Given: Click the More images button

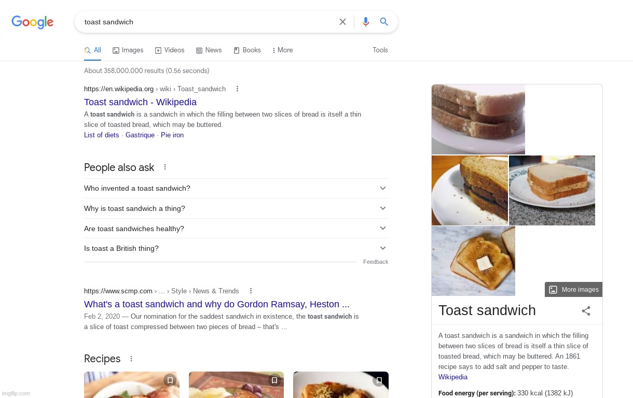Looking at the screenshot, I should [573, 290].
